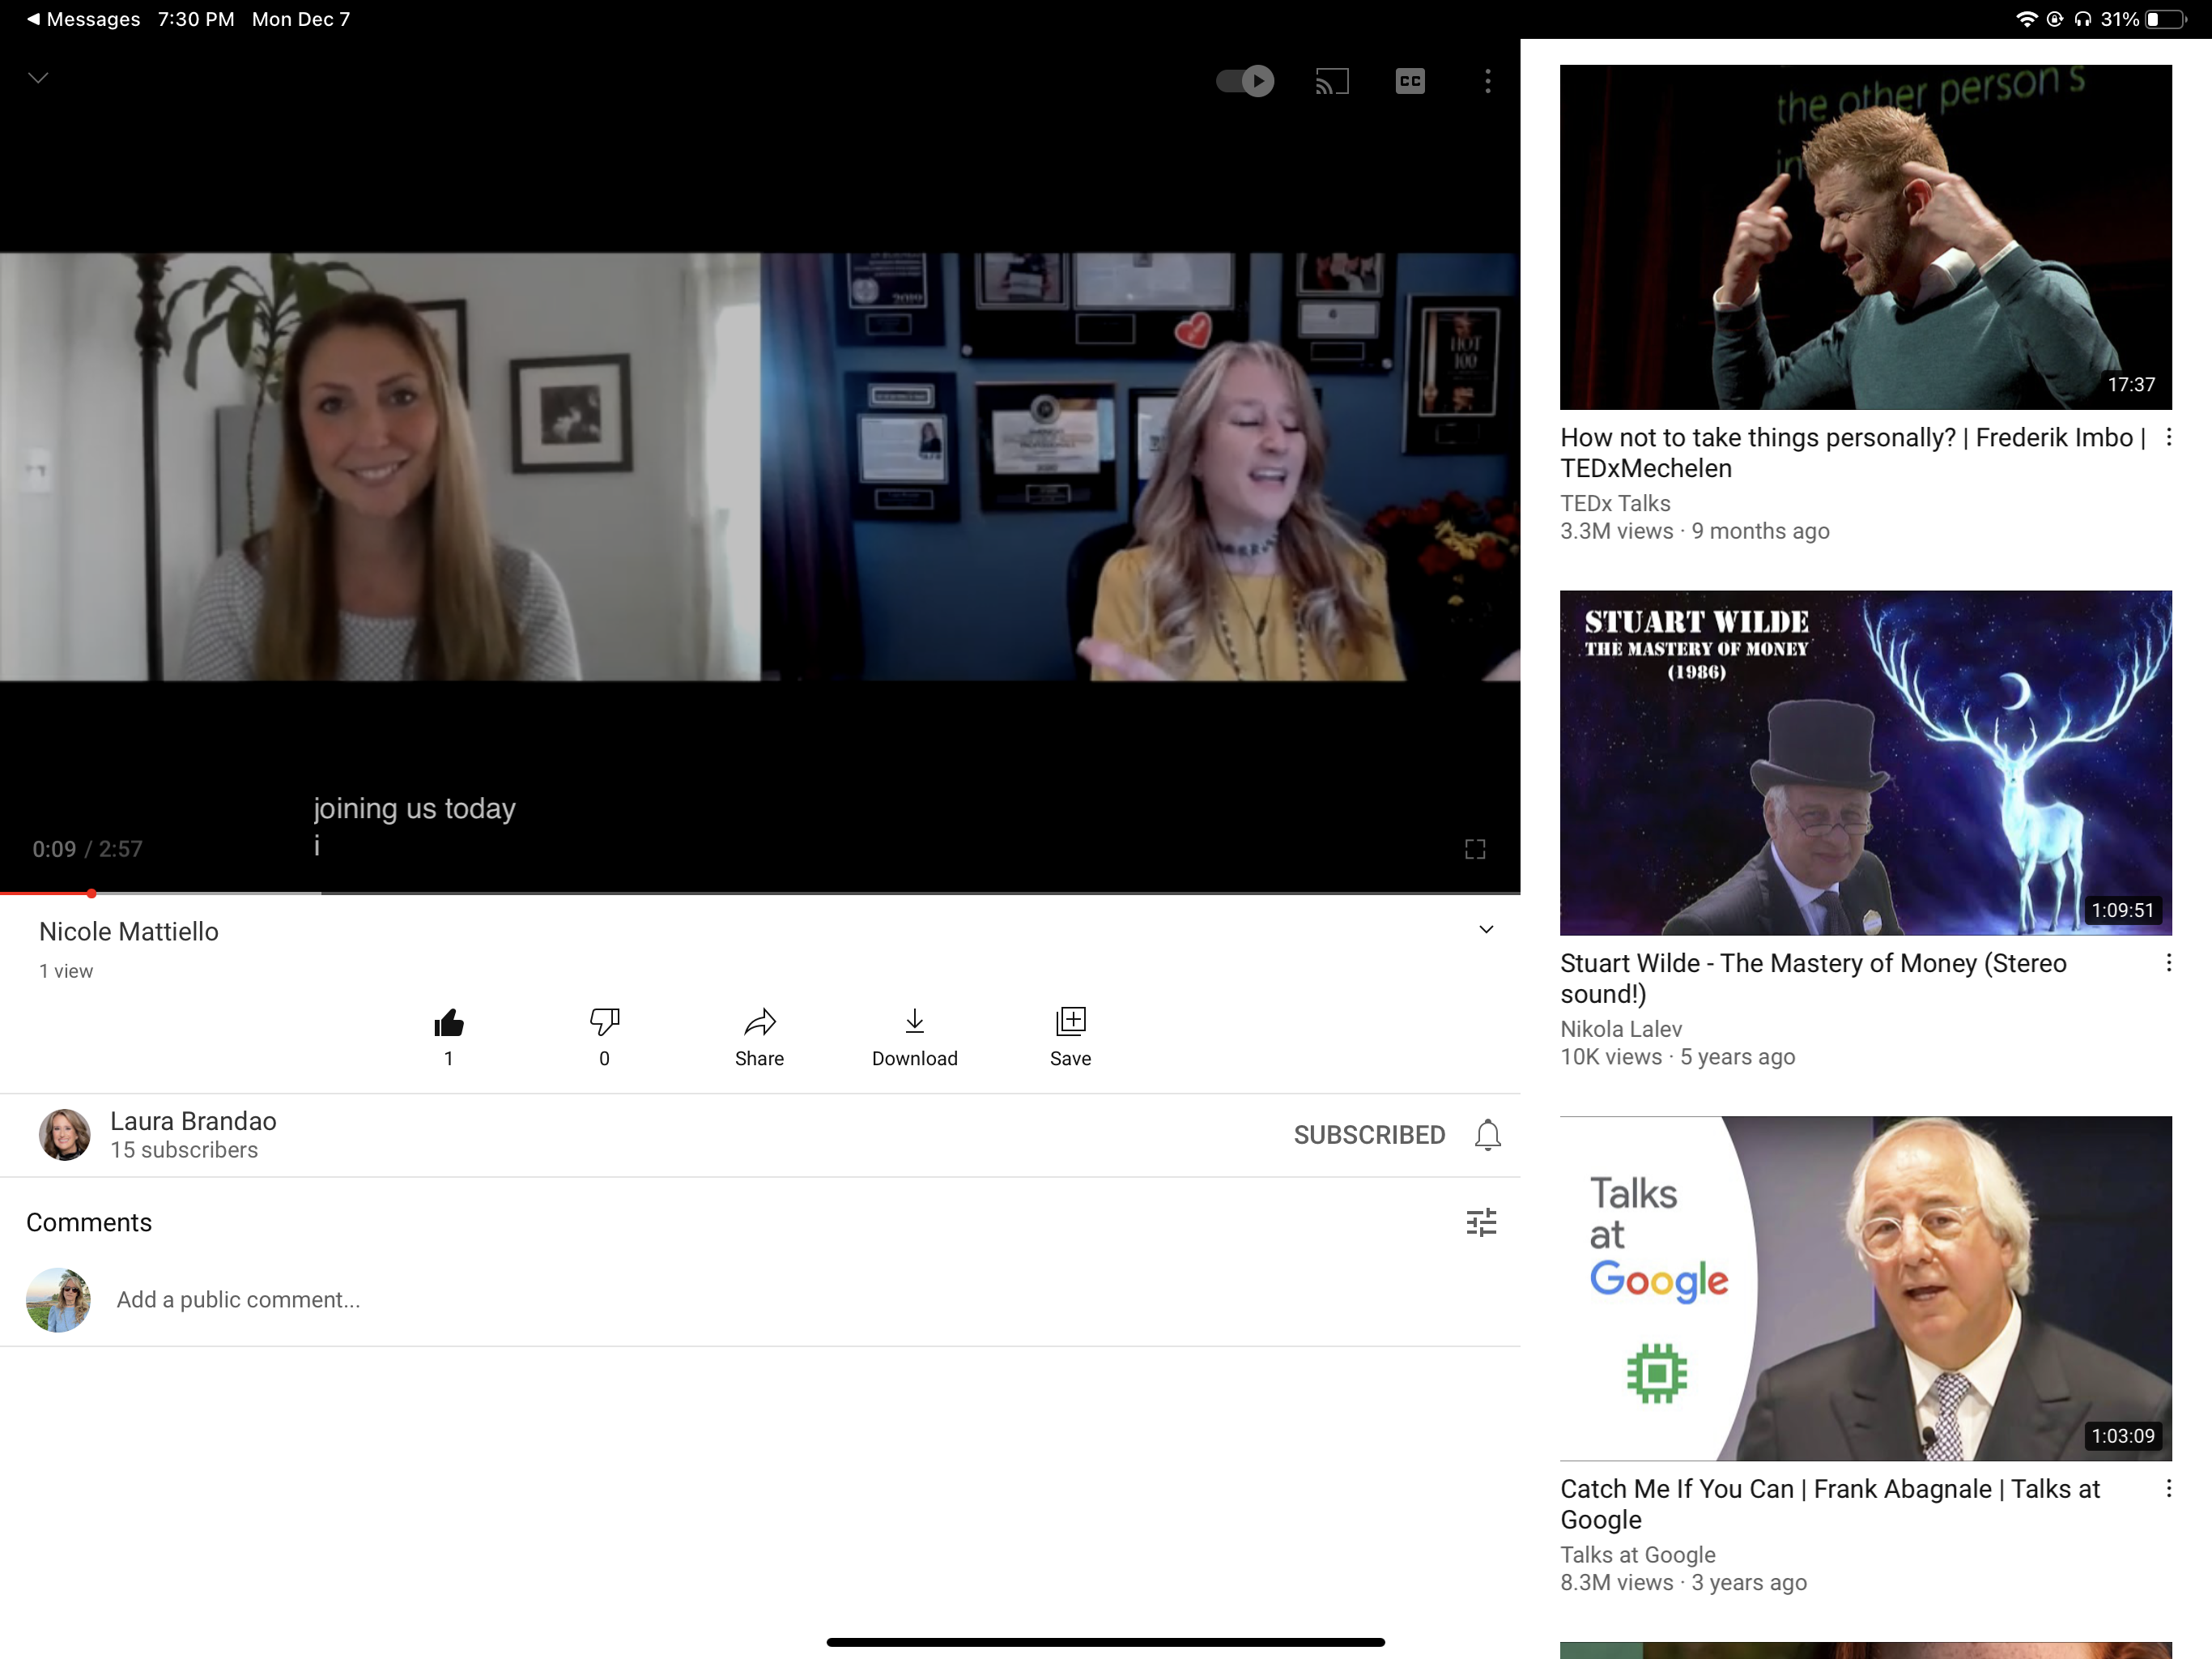The width and height of the screenshot is (2212, 1659).
Task: Open the Frederik Imbo TEDx video thumbnail
Action: [x=1865, y=237]
